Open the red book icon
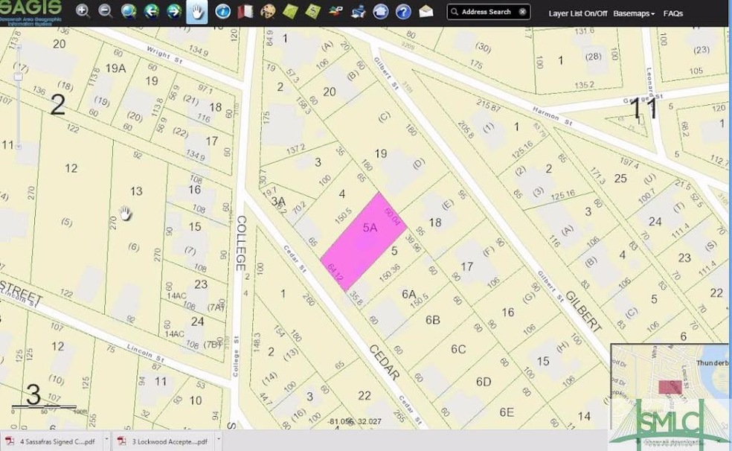 (x=245, y=12)
